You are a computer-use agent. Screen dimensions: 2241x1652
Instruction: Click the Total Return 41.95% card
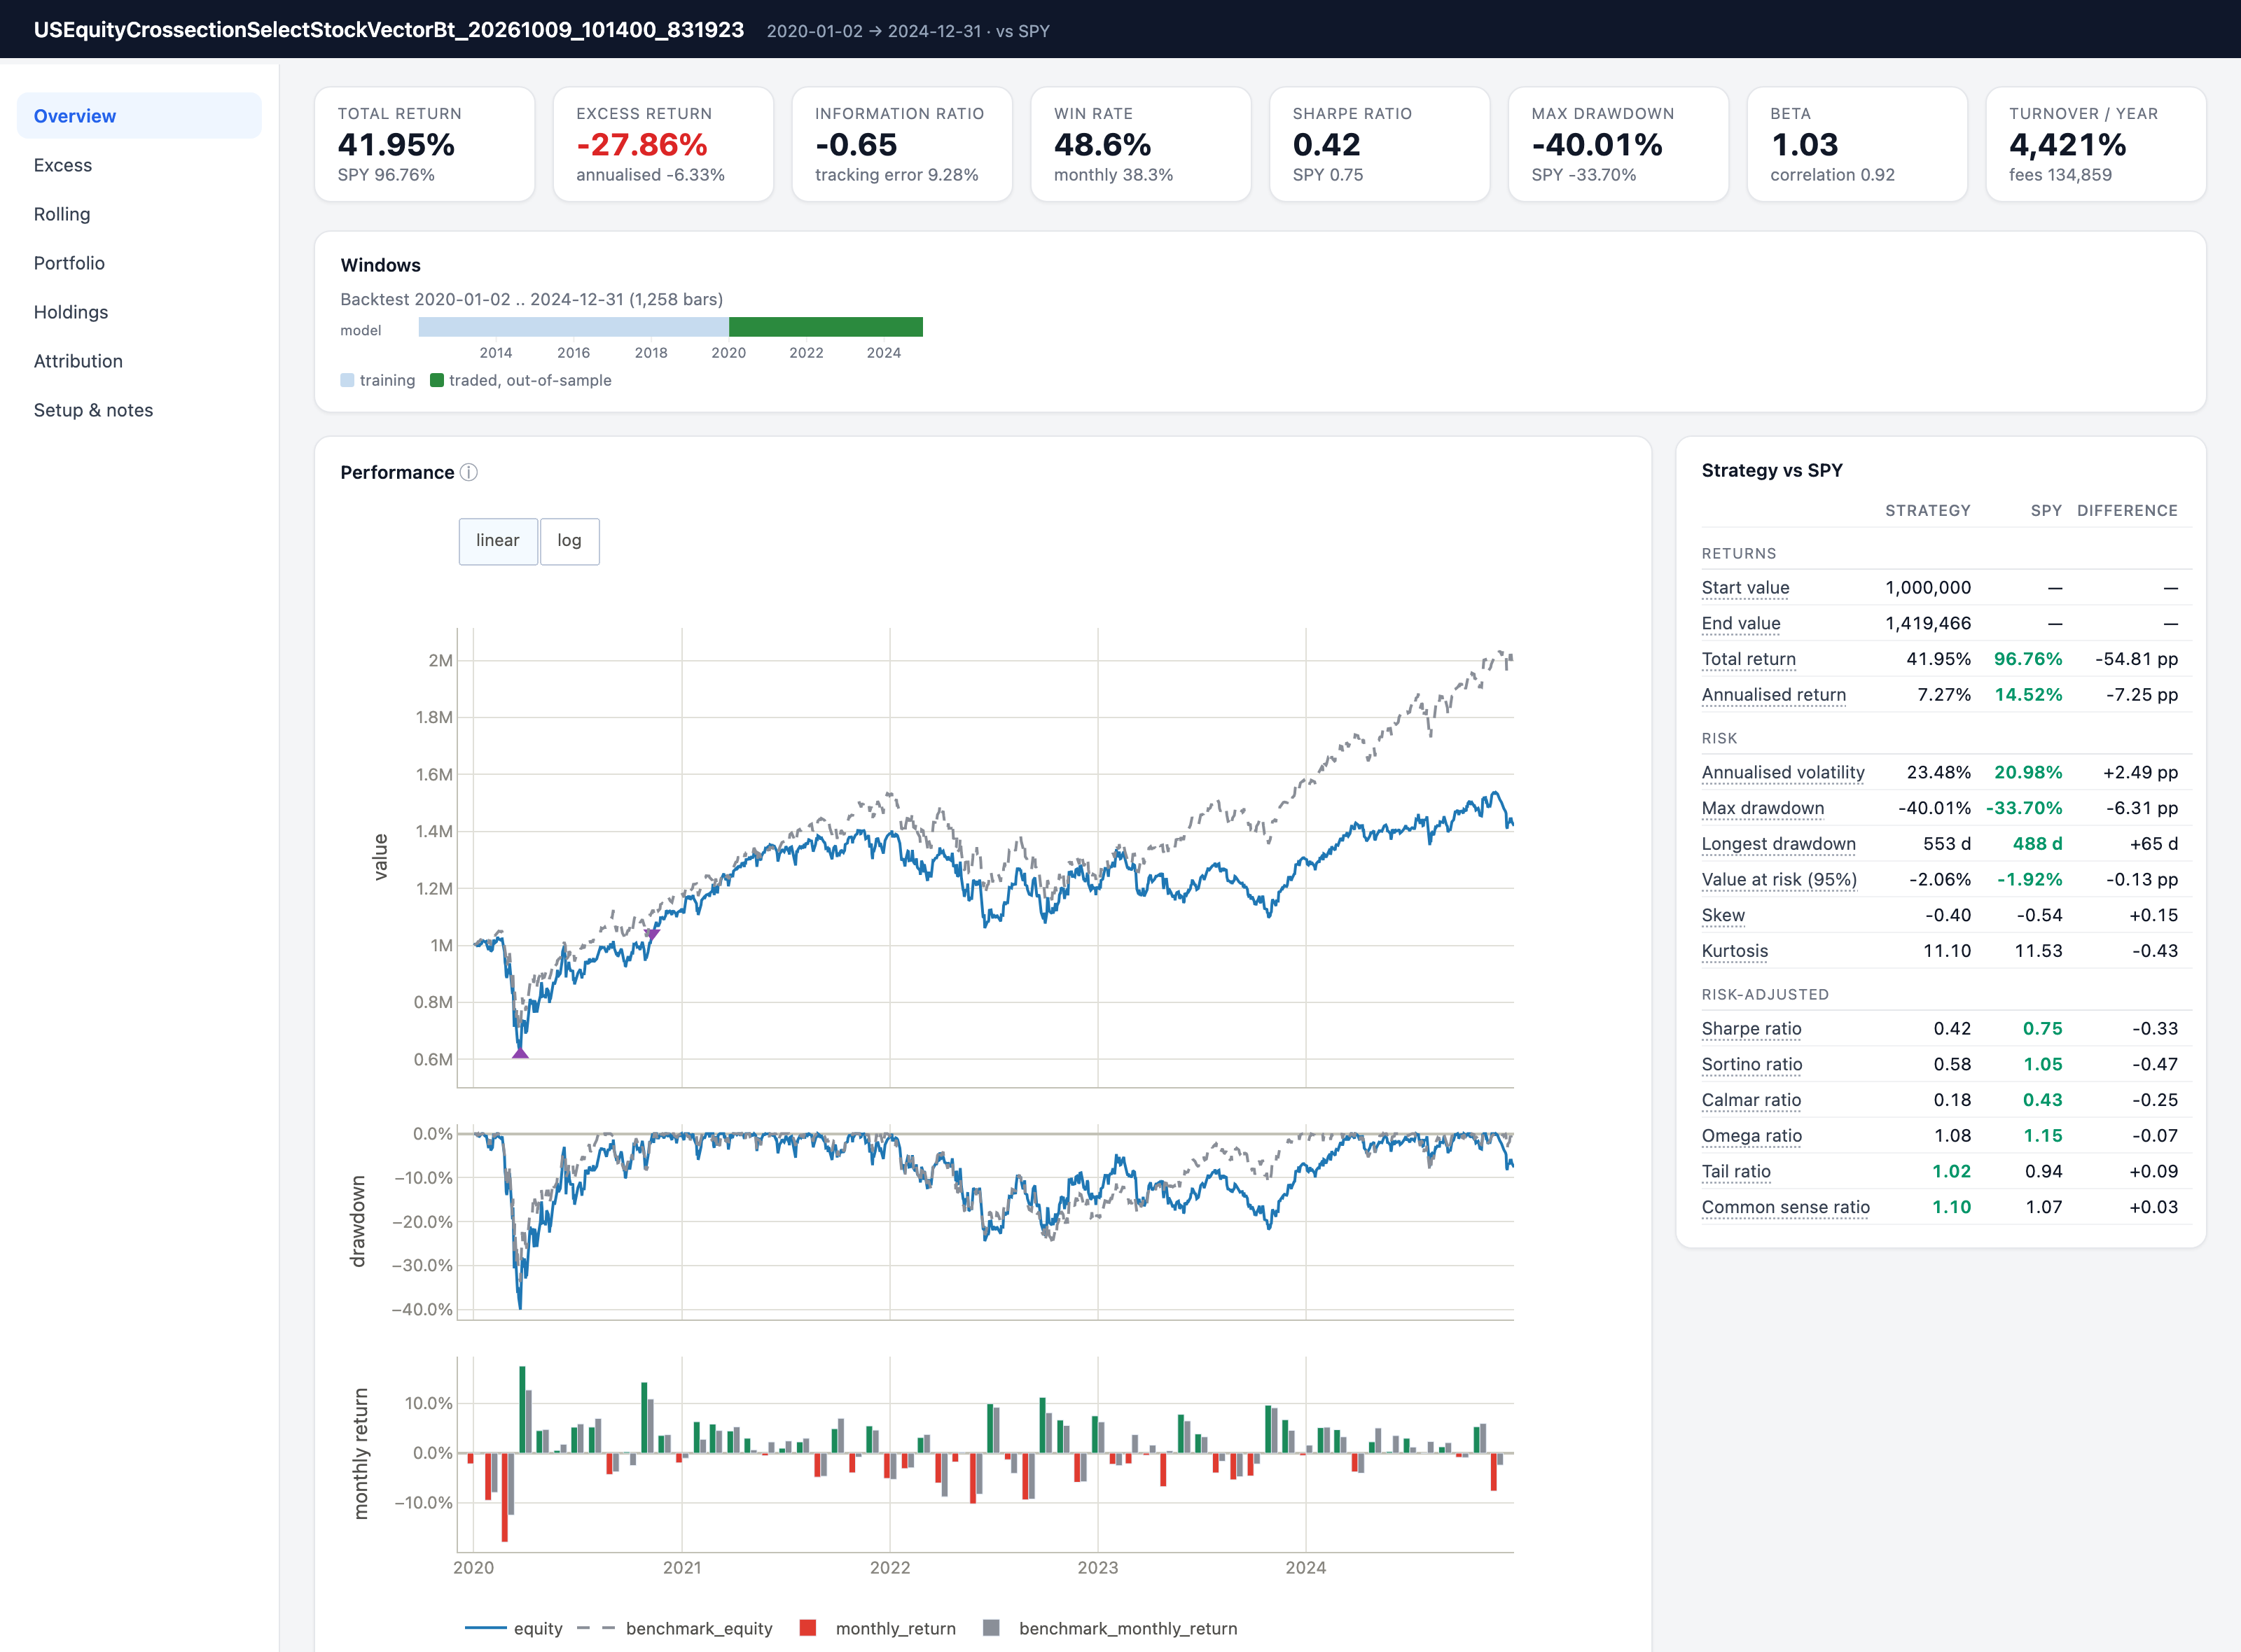[424, 144]
